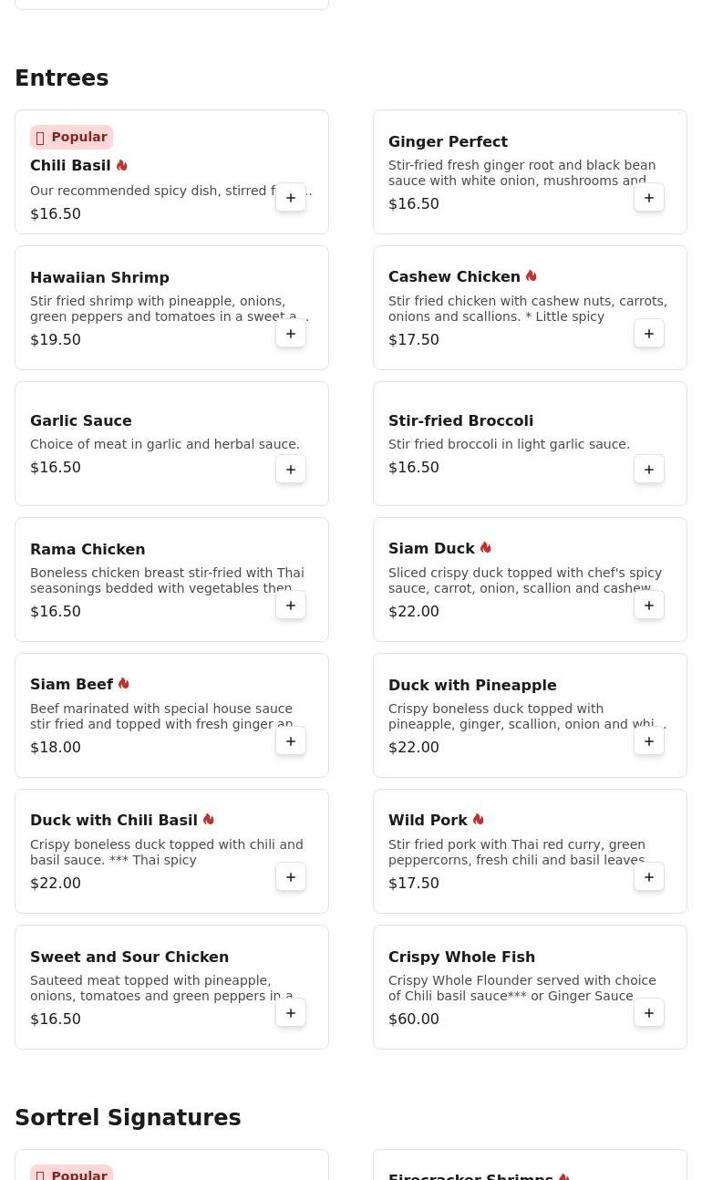Click plus button for Hawaiian Shrimp

coord(291,334)
